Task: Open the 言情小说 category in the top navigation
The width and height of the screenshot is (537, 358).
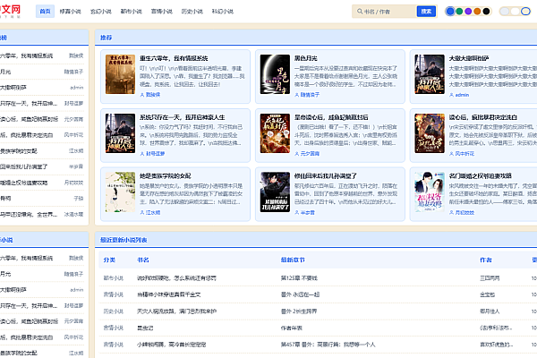Action: (162, 12)
